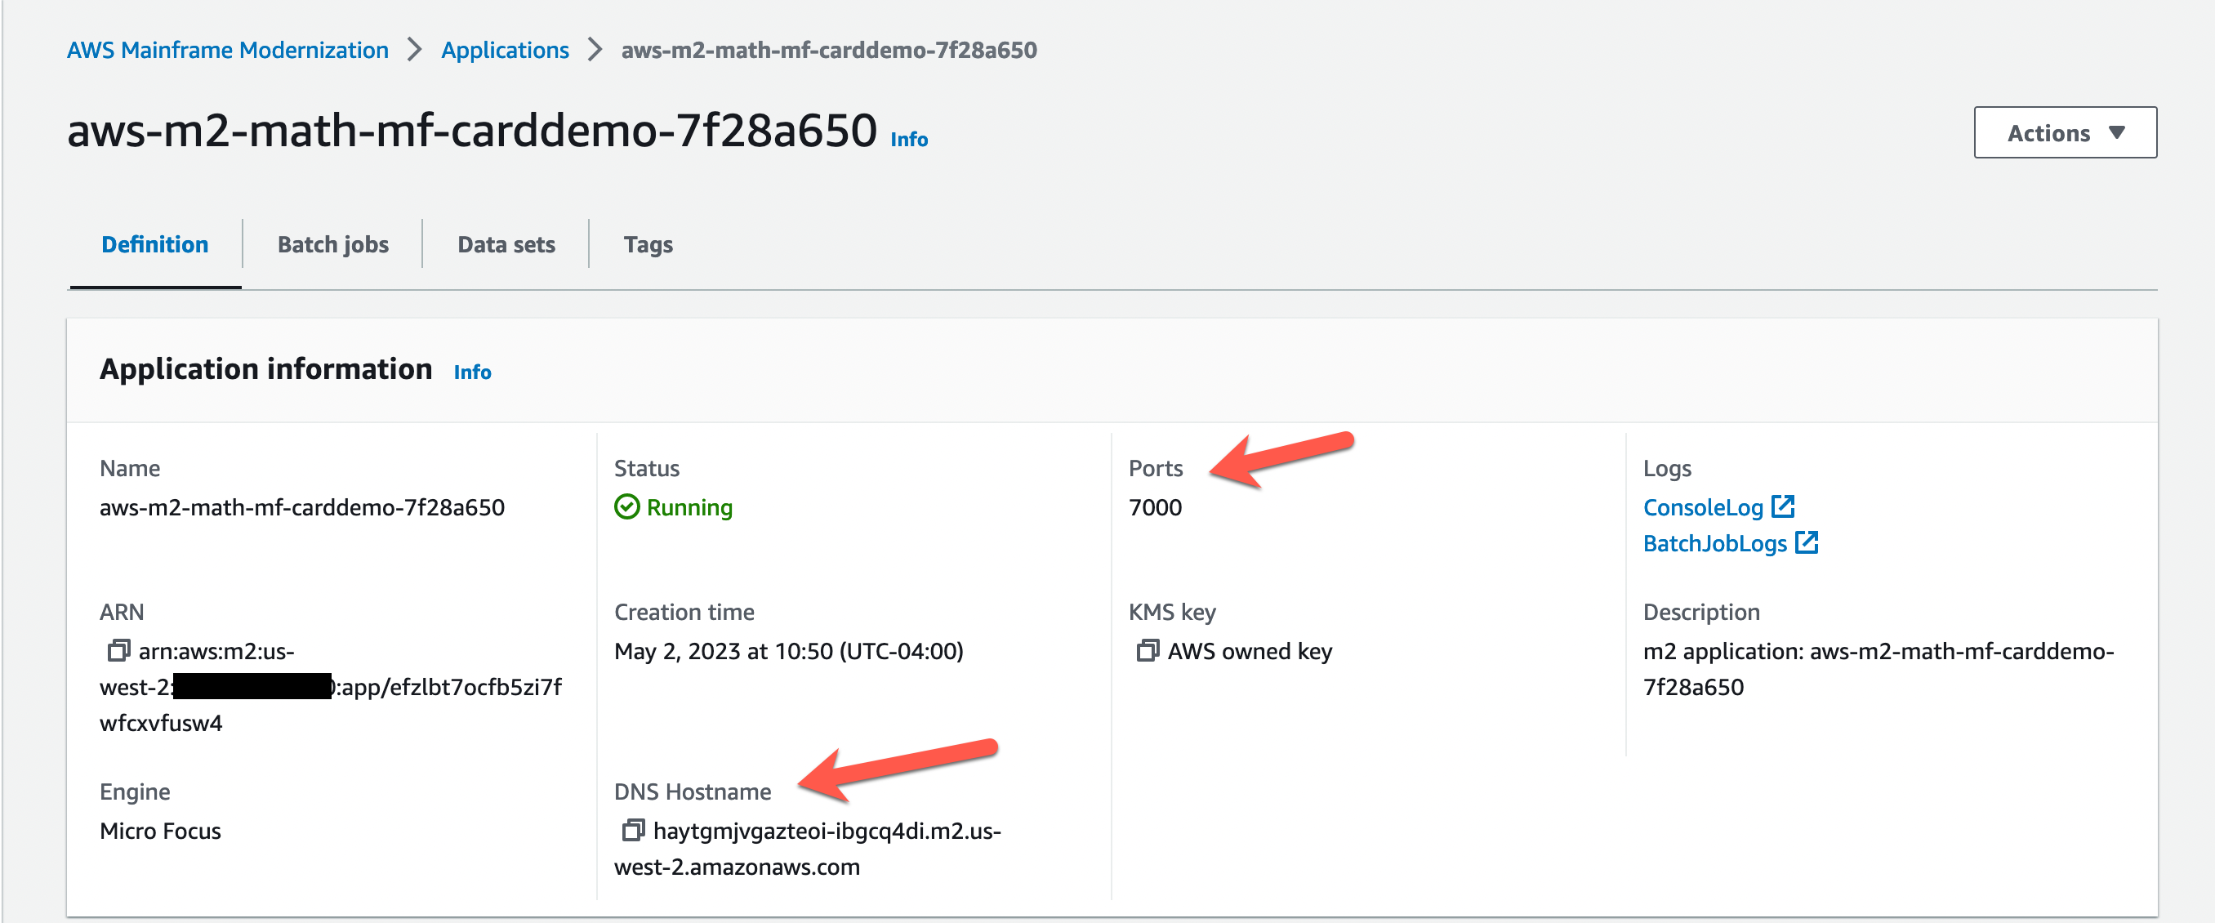Viewport: 2215px width, 923px height.
Task: Click the BatchJobLogs external link icon
Action: pyautogui.click(x=1807, y=543)
